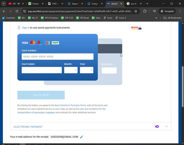Open the VIP 6 Freebies bookmark

pyautogui.click(x=50, y=18)
